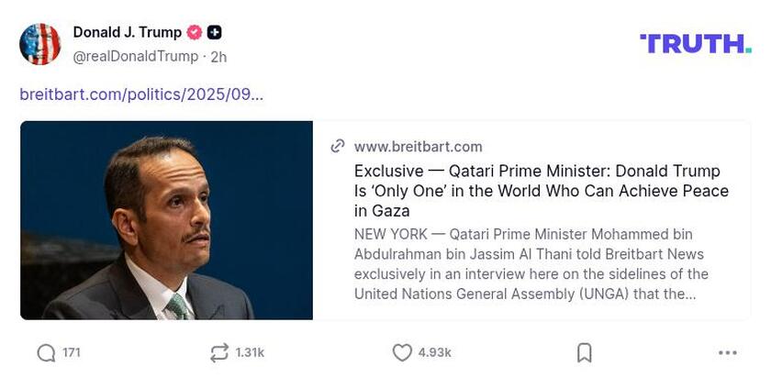
Task: Click the black plus badge beside the name
Action: 214,33
